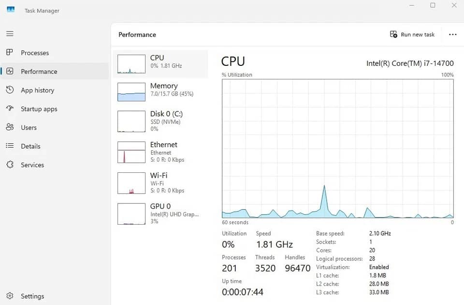464x305 pixels.
Task: Click the Handles count 96470
Action: pyautogui.click(x=297, y=268)
